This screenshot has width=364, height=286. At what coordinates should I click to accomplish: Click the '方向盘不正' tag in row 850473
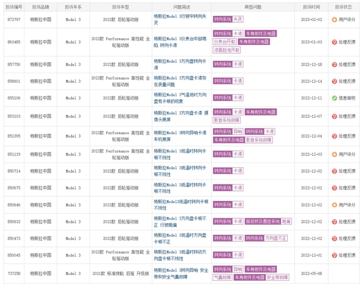pos(276,238)
